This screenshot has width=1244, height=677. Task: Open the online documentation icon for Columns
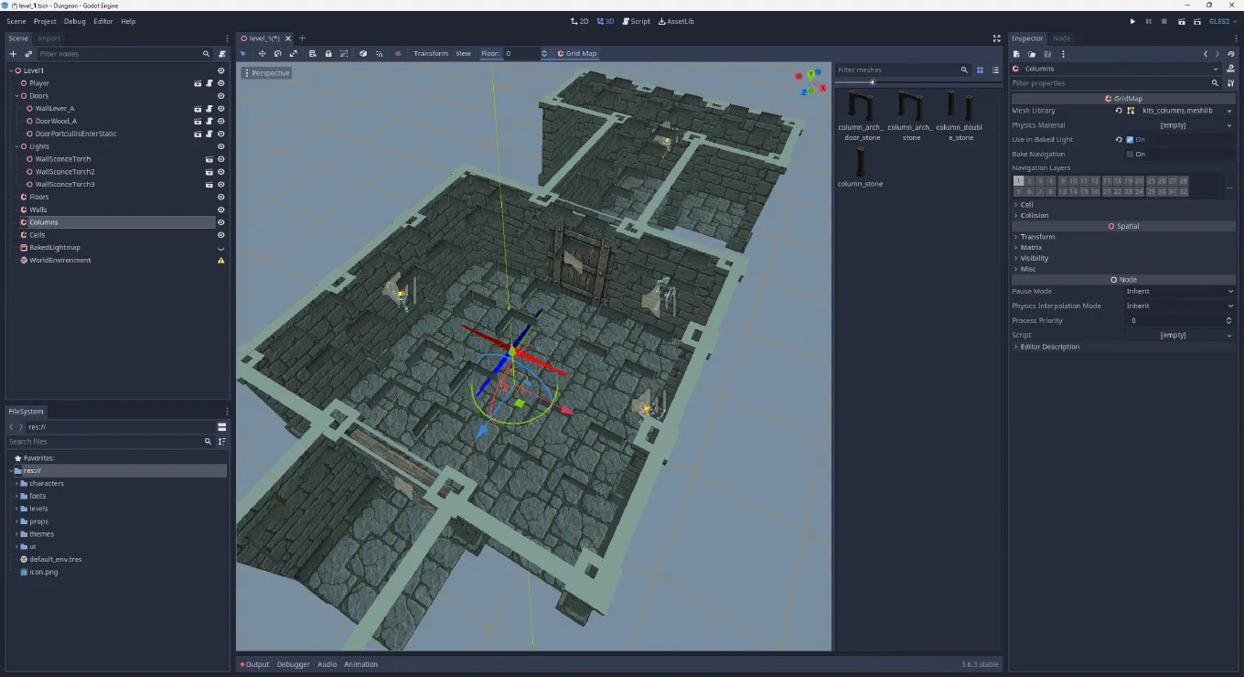(x=1230, y=69)
